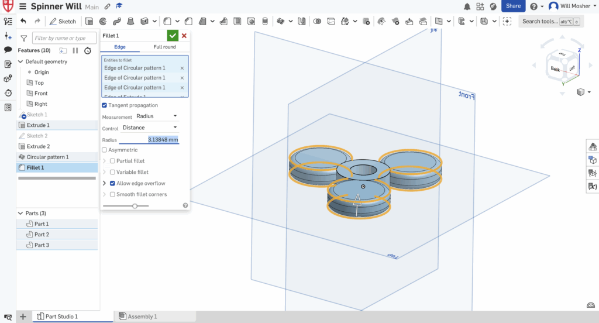The image size is (599, 323).
Task: Open the Control Distance dropdown
Action: pyautogui.click(x=149, y=128)
